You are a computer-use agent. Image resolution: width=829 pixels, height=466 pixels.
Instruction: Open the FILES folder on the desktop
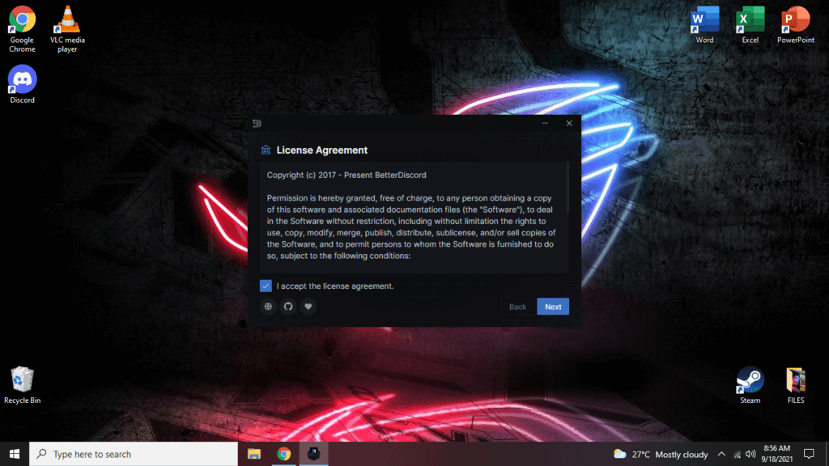795,380
